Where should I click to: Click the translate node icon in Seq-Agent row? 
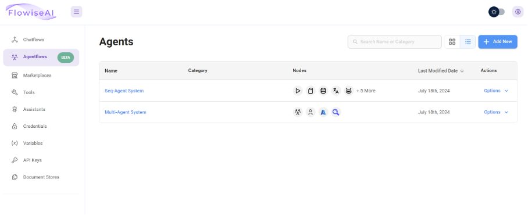click(x=336, y=91)
